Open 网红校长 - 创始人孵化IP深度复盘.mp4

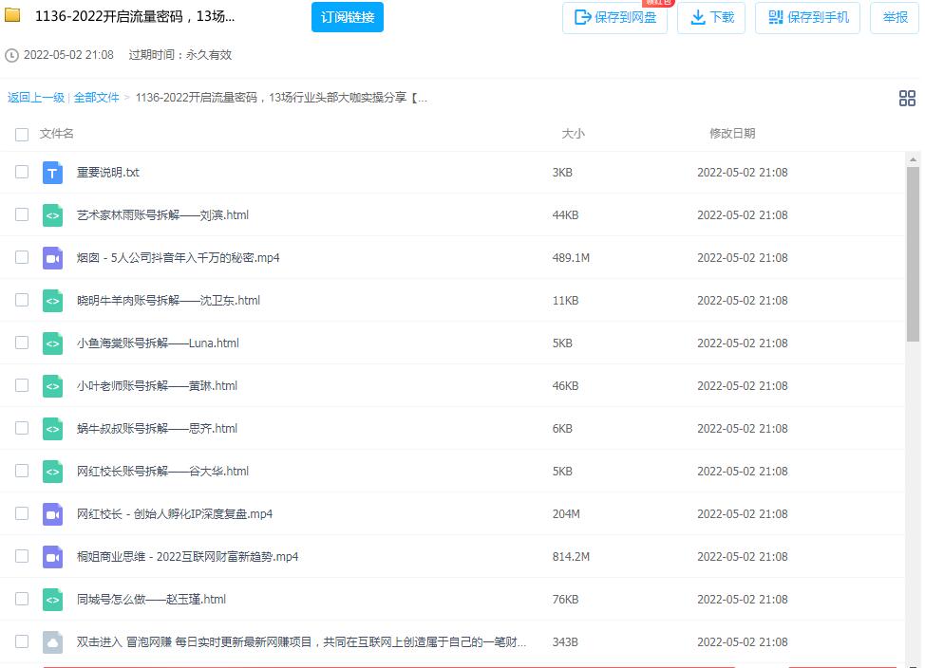tap(175, 514)
